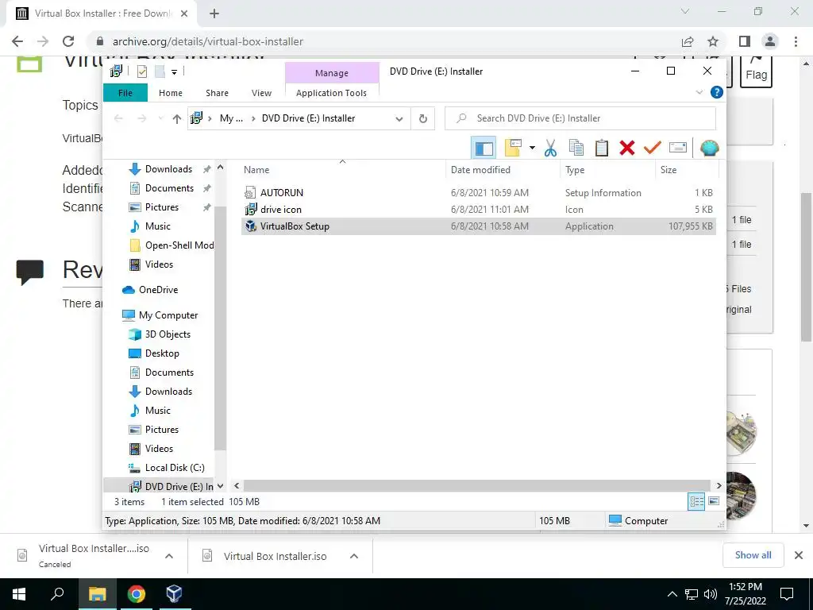Select My Computer in navigation pane

click(x=168, y=315)
